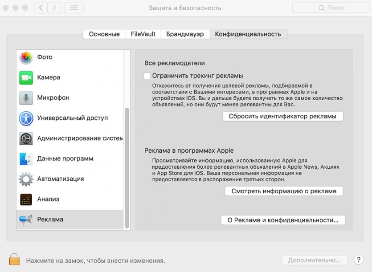Choose the Microphone (Микрофон) icon
This screenshot has width=372, height=272.
coord(26,97)
